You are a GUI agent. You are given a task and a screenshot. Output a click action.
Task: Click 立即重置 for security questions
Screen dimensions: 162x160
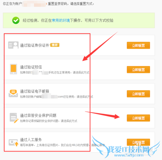coord(138,118)
